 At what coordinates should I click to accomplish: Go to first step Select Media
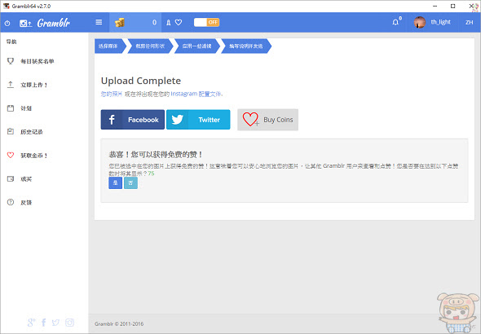tap(110, 46)
